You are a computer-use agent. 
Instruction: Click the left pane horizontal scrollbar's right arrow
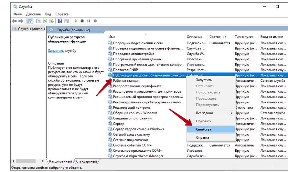pos(42,161)
